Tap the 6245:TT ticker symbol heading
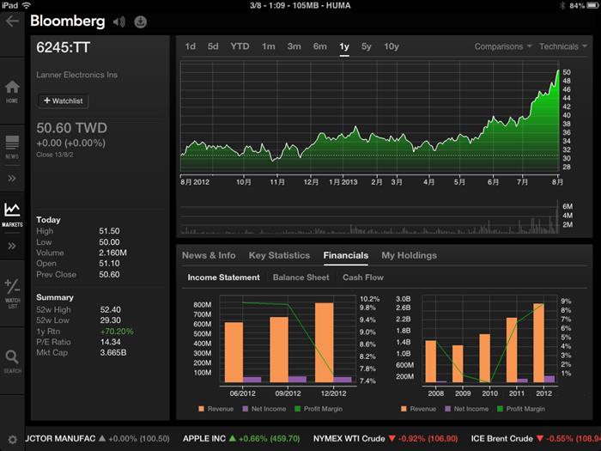The image size is (601, 451). [x=64, y=47]
